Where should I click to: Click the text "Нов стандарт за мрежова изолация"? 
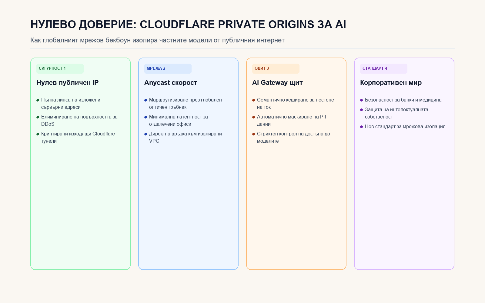(405, 127)
